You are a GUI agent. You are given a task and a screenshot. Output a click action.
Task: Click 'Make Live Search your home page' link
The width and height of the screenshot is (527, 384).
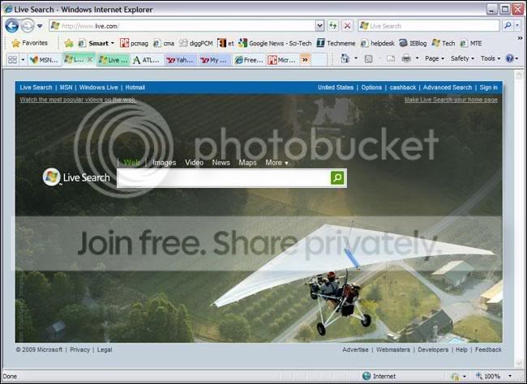point(451,100)
